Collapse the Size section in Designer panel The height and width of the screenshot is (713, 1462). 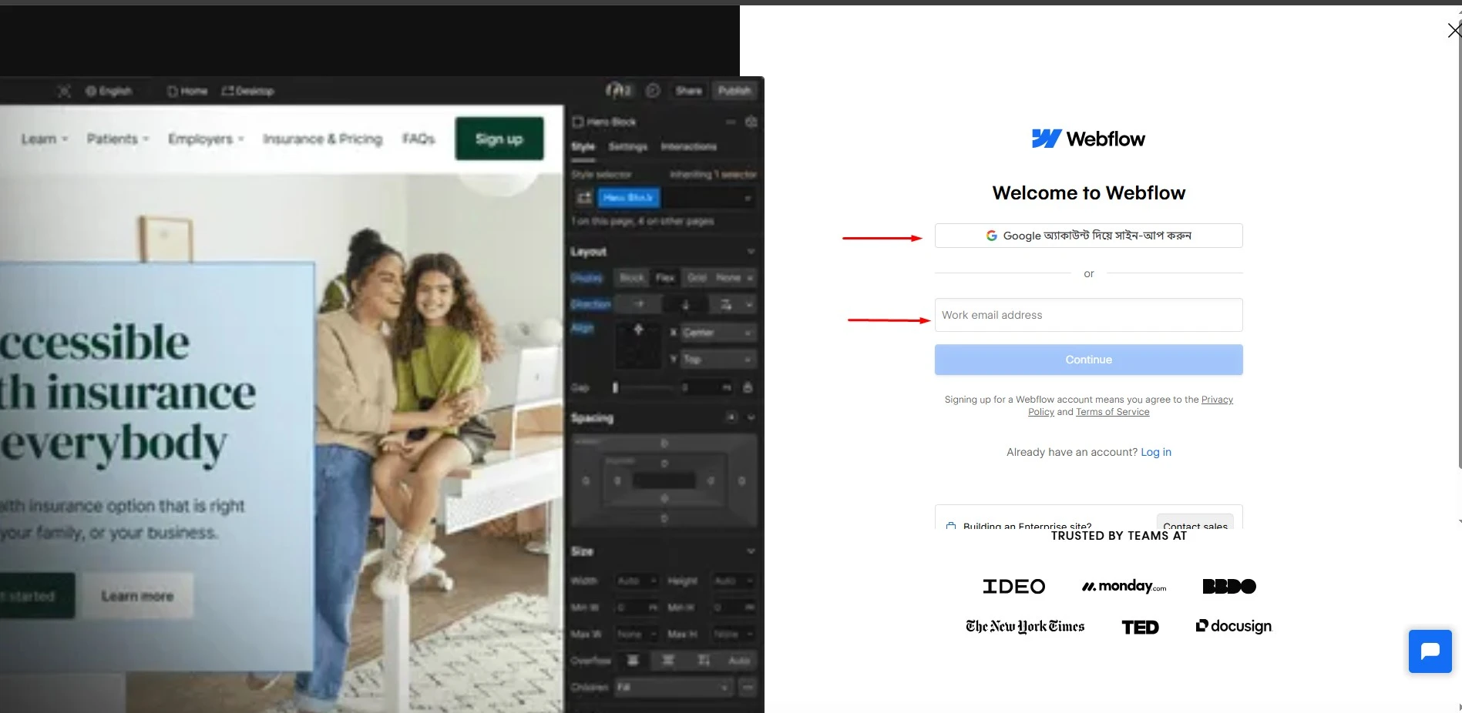pyautogui.click(x=751, y=551)
